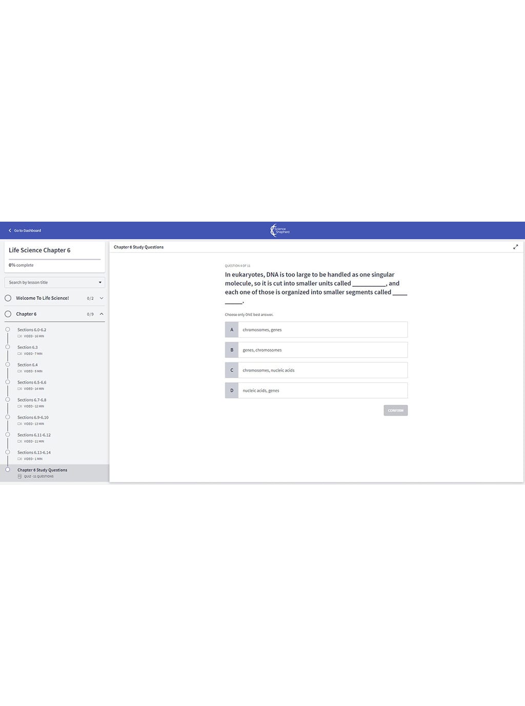Click the video icon under Sections 6.0-6.2
This screenshot has width=525, height=706.
(x=19, y=337)
